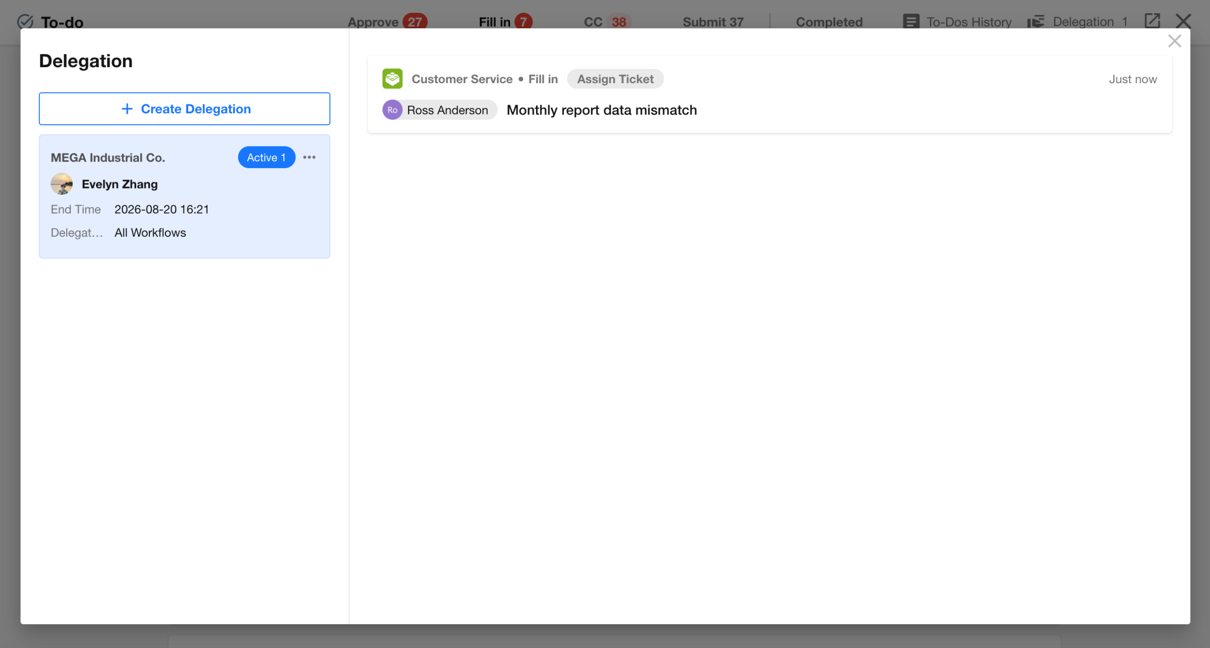Click the Delegation dialog heading
Viewport: 1210px width, 648px height.
86,61
